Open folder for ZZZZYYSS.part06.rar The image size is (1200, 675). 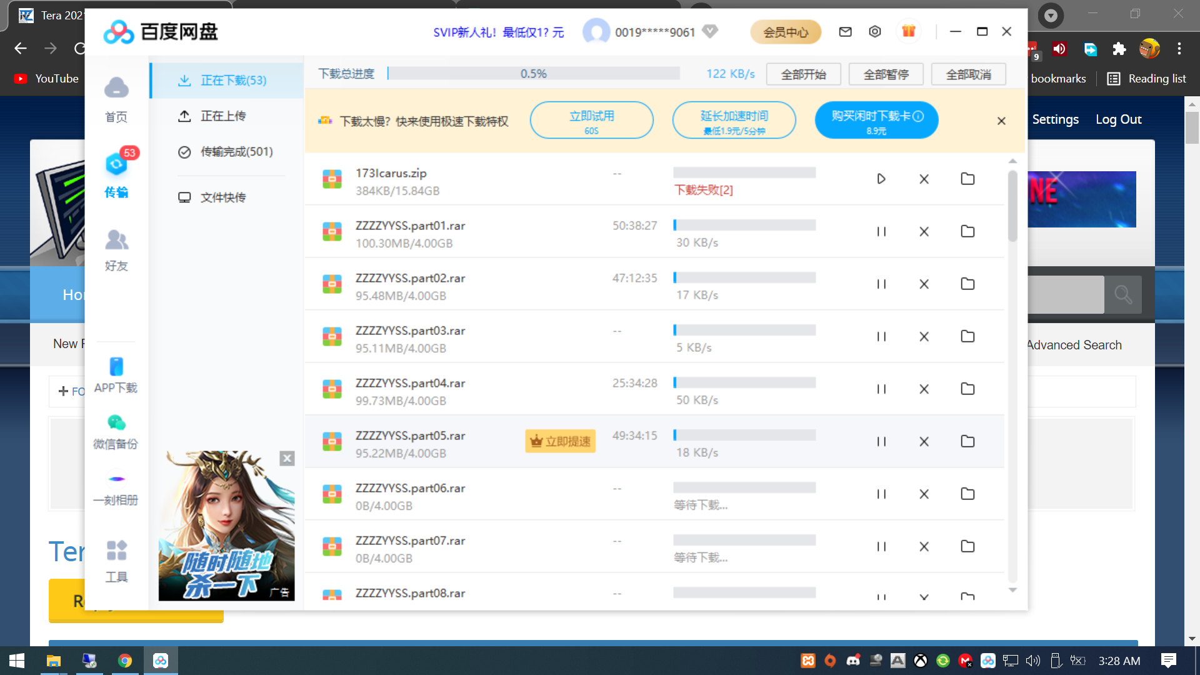[967, 494]
